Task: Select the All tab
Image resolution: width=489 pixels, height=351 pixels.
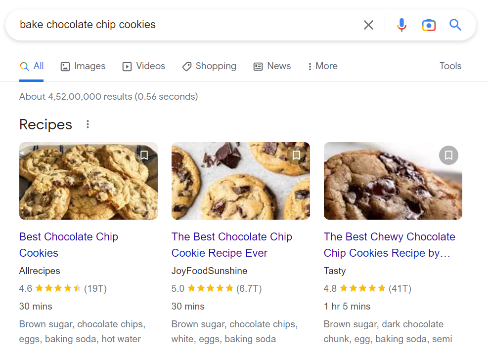Action: click(x=32, y=66)
